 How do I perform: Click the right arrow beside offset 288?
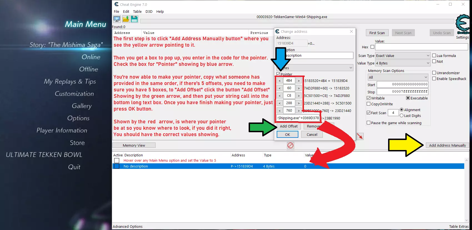pos(299,103)
